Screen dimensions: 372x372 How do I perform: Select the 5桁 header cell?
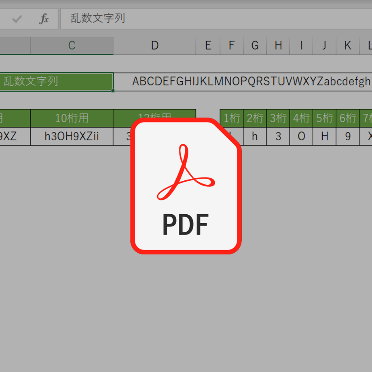pyautogui.click(x=324, y=118)
